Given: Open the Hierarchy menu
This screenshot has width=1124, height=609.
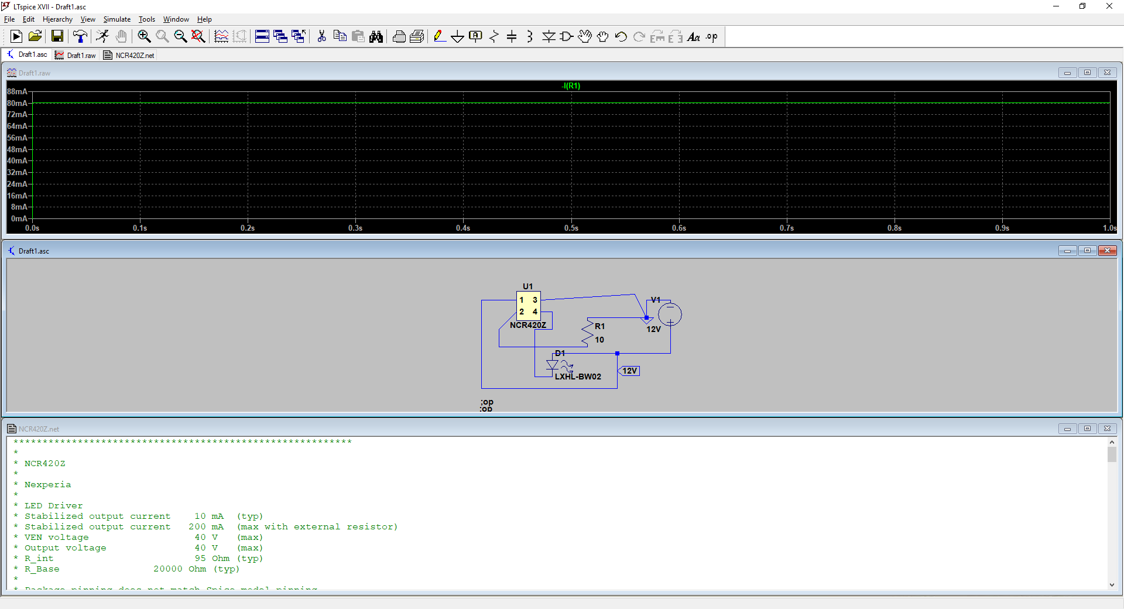Looking at the screenshot, I should (57, 19).
